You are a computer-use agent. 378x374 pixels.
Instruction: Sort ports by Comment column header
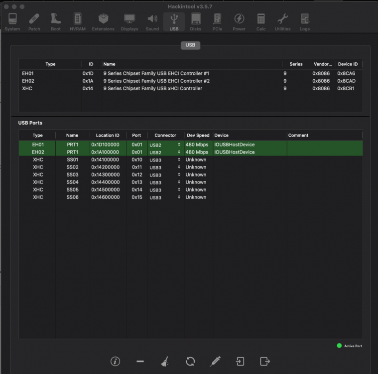point(298,135)
